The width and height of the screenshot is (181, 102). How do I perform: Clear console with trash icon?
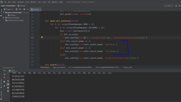coord(8,91)
